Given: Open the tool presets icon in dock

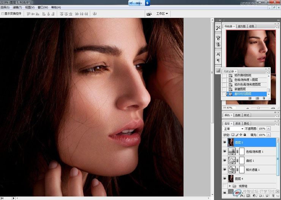Looking at the screenshot, I should coord(218,28).
